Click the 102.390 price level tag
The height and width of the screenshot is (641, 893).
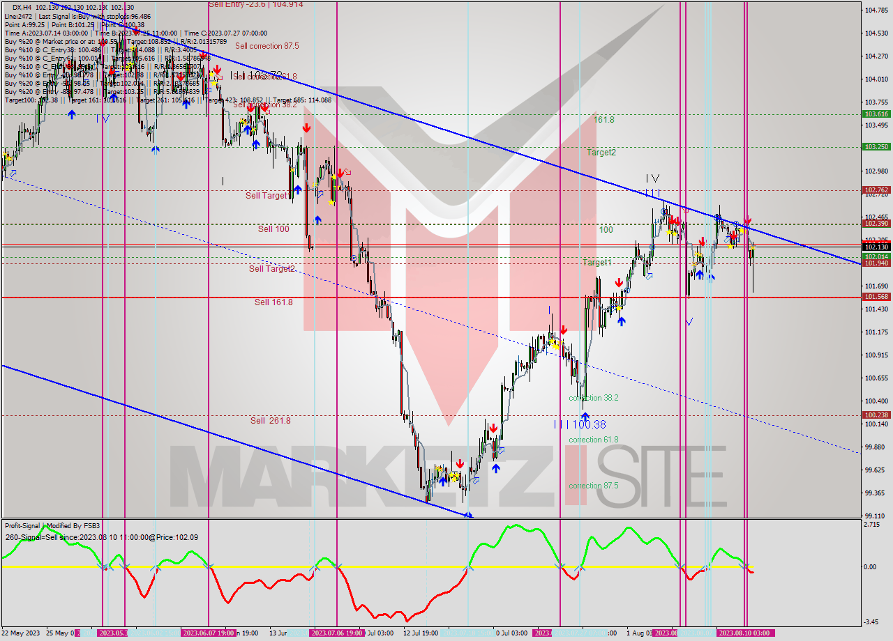[x=876, y=224]
